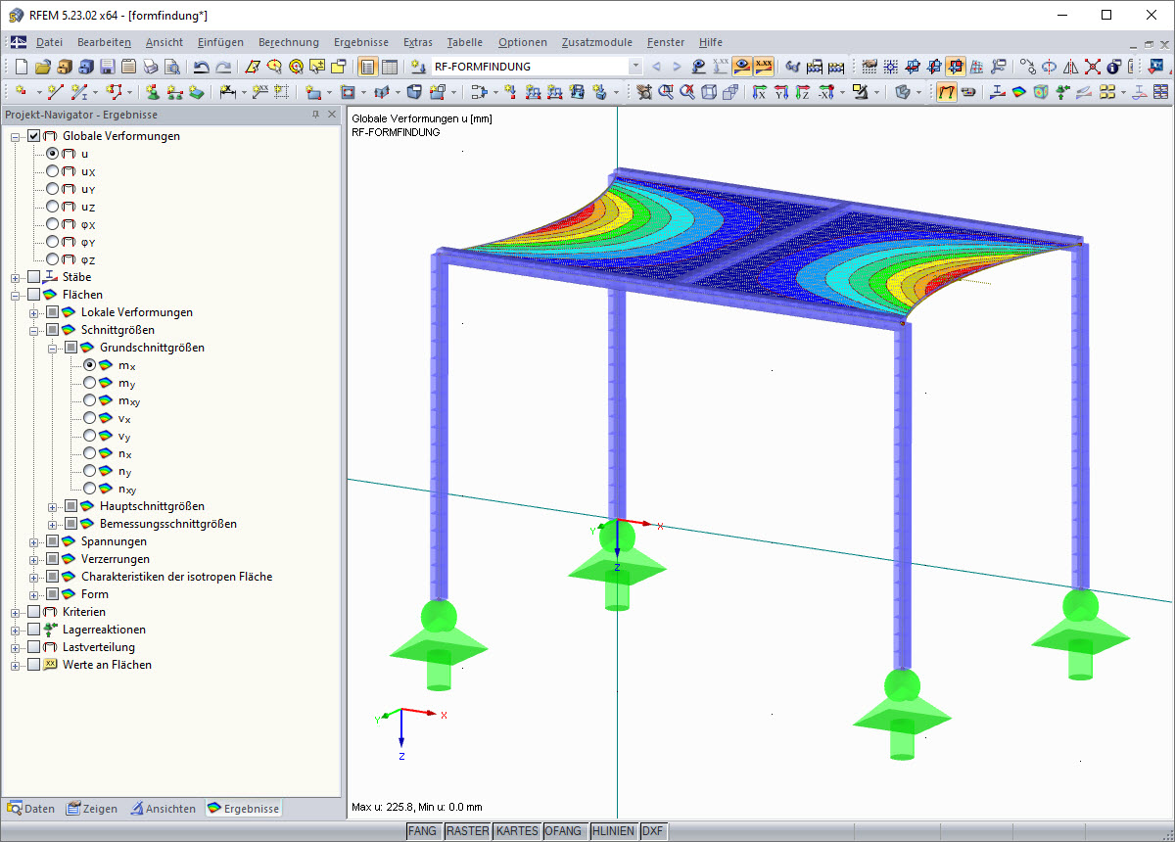Viewport: 1175px width, 842px height.
Task: Select the ny internal force radio button
Action: point(90,471)
